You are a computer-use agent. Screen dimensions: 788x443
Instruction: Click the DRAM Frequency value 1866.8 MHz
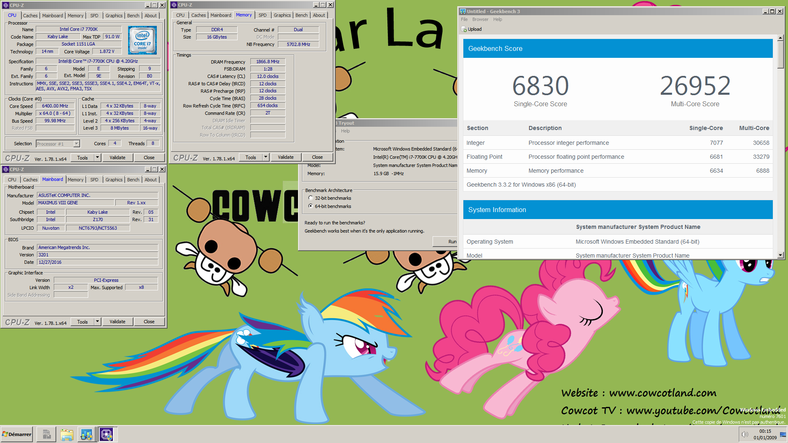(x=268, y=62)
